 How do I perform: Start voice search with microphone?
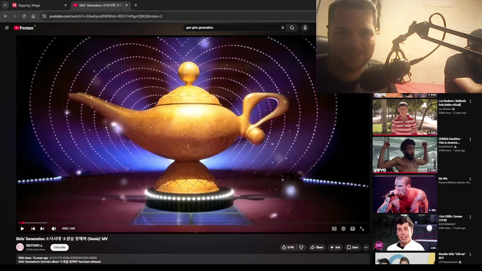pyautogui.click(x=305, y=27)
